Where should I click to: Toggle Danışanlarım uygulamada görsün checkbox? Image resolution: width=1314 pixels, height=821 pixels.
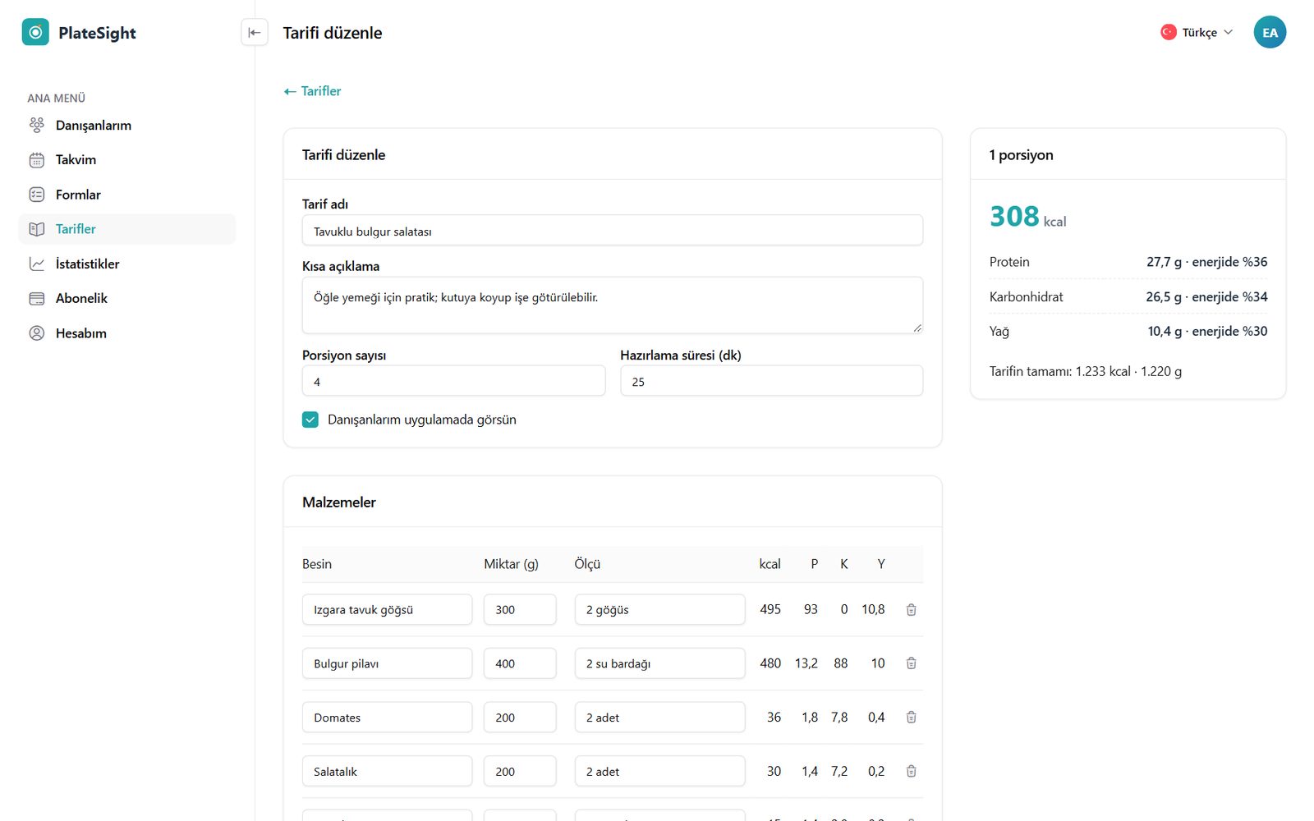310,420
